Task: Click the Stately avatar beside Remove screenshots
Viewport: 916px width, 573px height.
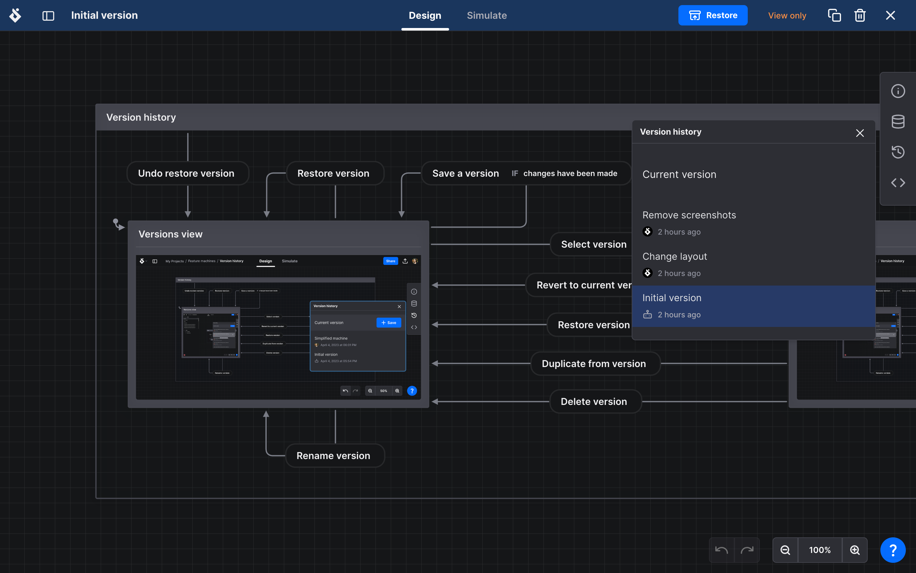Action: pyautogui.click(x=647, y=231)
